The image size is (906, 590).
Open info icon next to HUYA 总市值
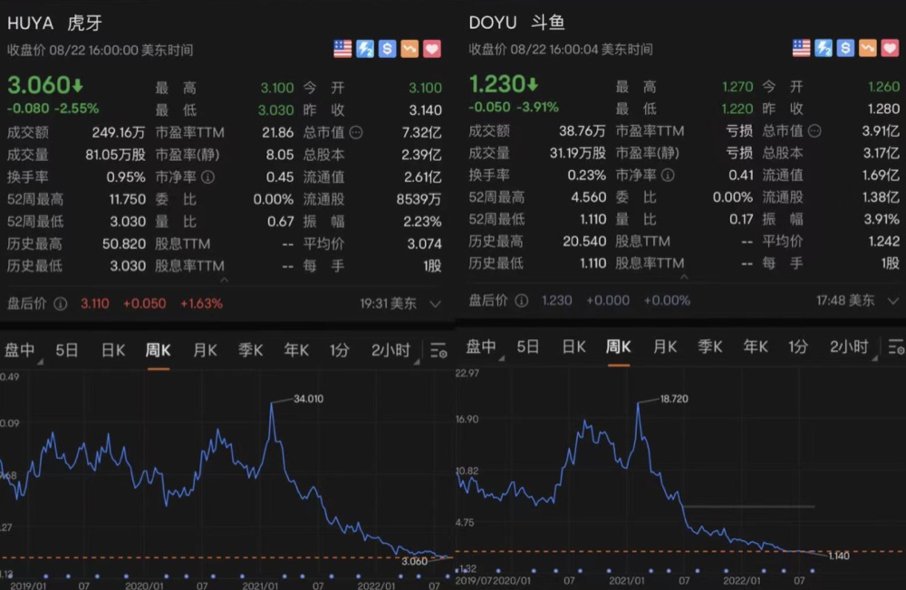pyautogui.click(x=356, y=133)
